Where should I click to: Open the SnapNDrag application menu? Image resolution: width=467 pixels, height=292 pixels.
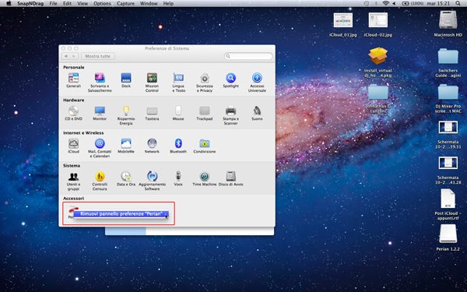click(x=30, y=4)
